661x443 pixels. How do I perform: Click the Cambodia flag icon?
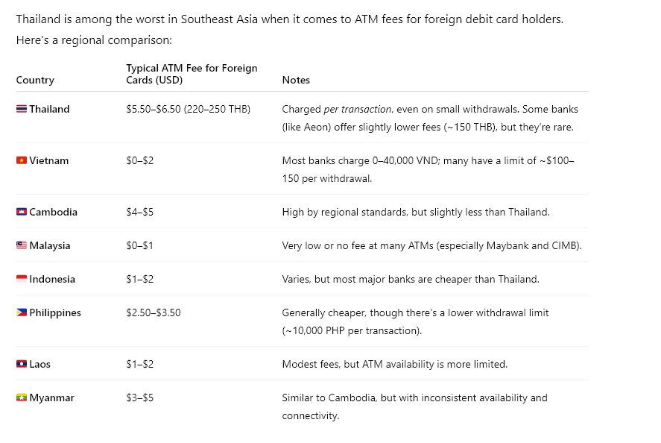pos(22,212)
